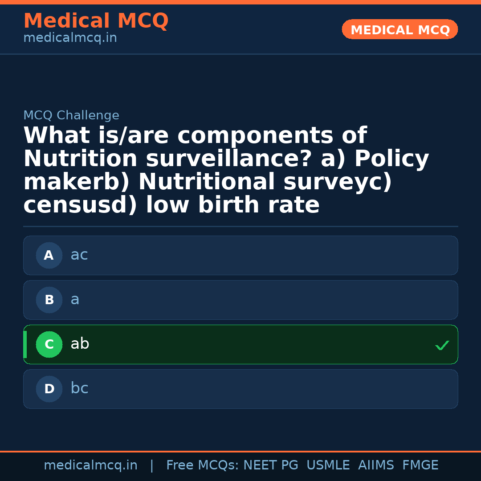Click "Free MCQs:" in the footer

(203, 465)
